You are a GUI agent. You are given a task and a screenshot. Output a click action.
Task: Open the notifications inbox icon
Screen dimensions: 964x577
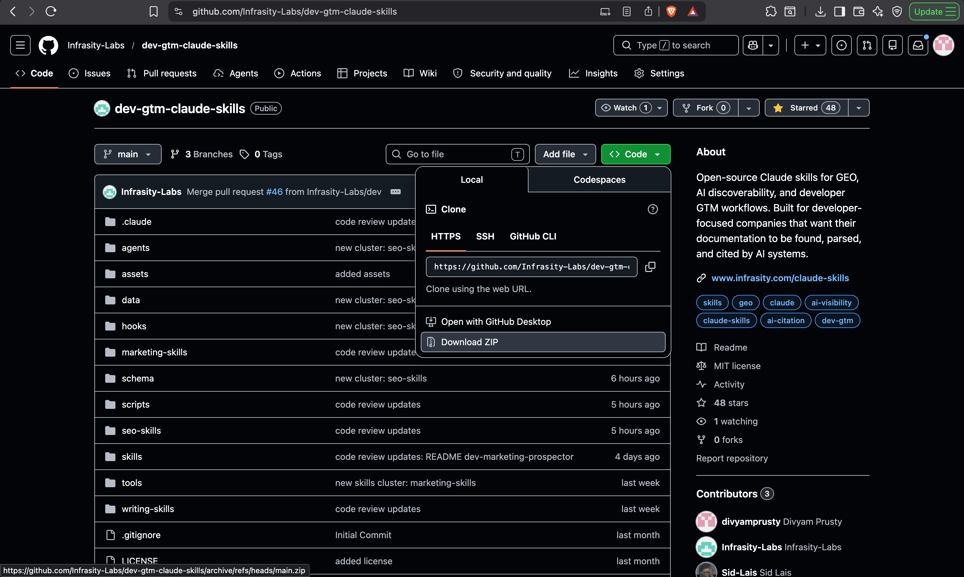pyautogui.click(x=918, y=46)
